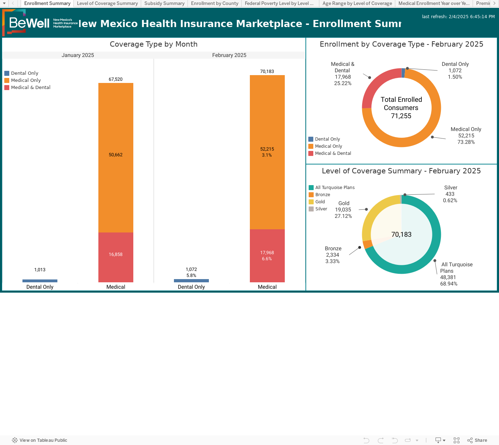
Task: Click the Bronze 2,334 3.33% label
Action: click(333, 255)
